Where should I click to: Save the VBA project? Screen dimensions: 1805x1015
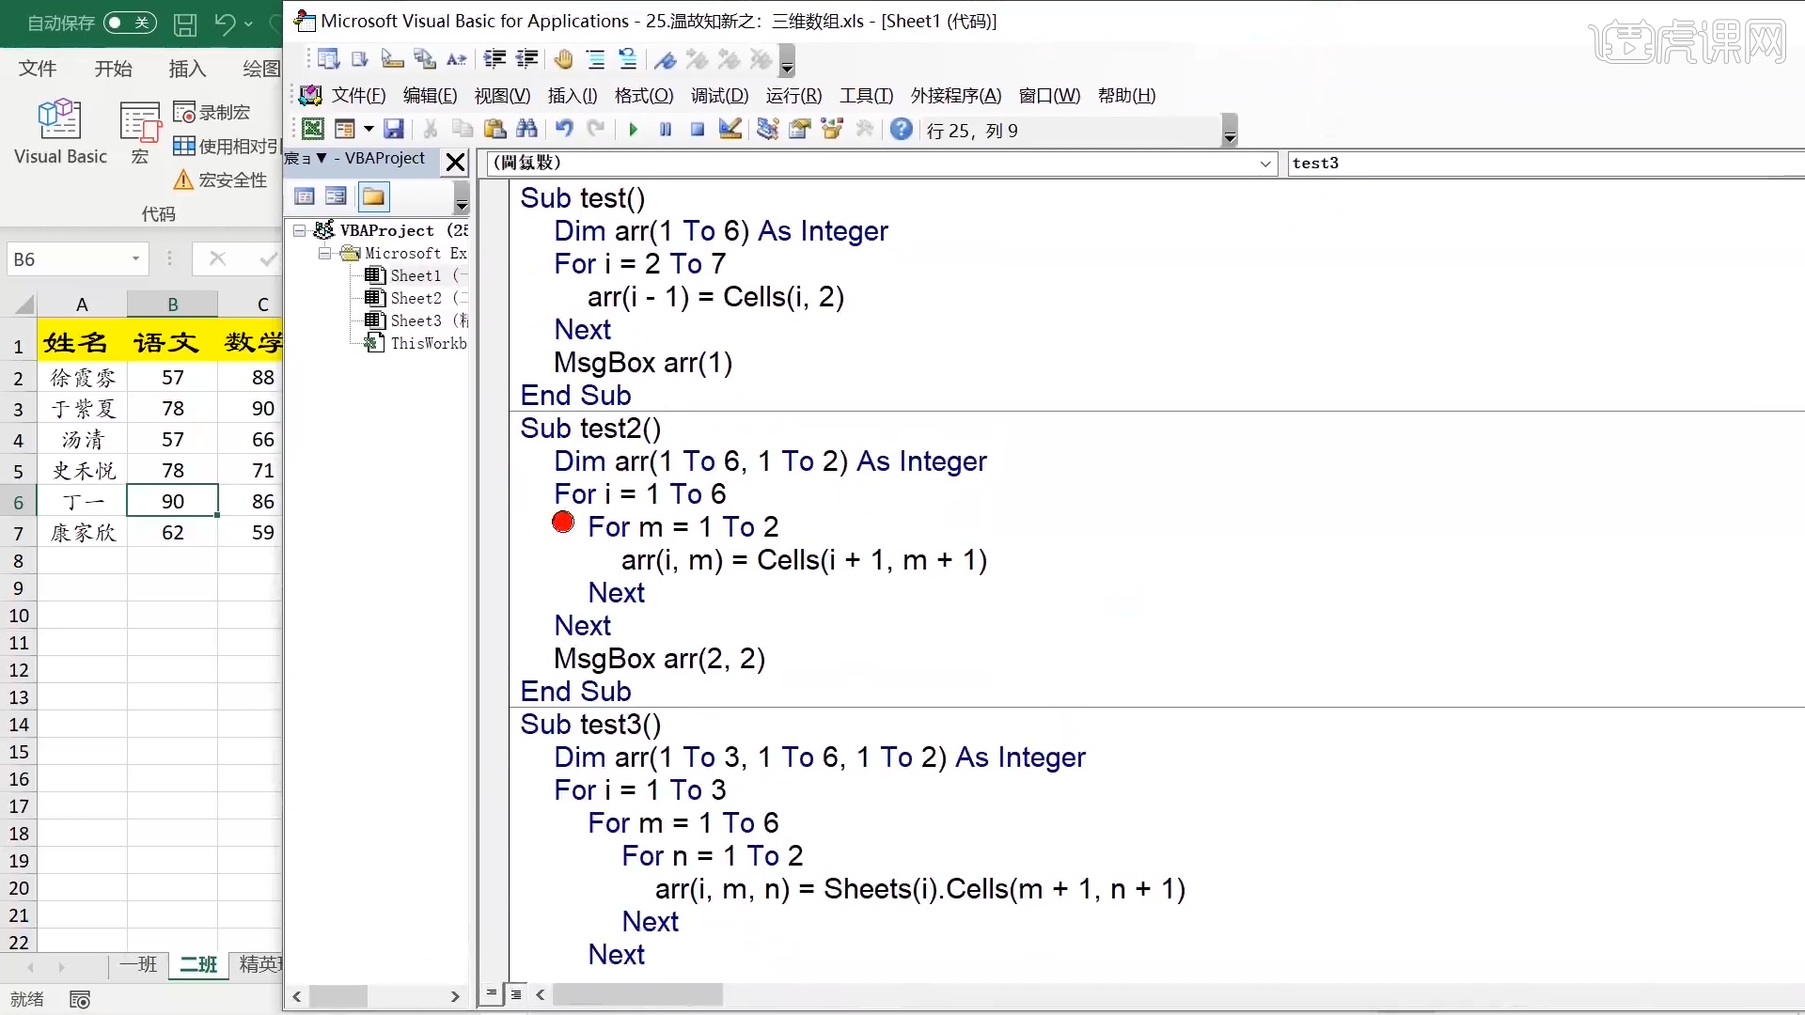tap(394, 130)
